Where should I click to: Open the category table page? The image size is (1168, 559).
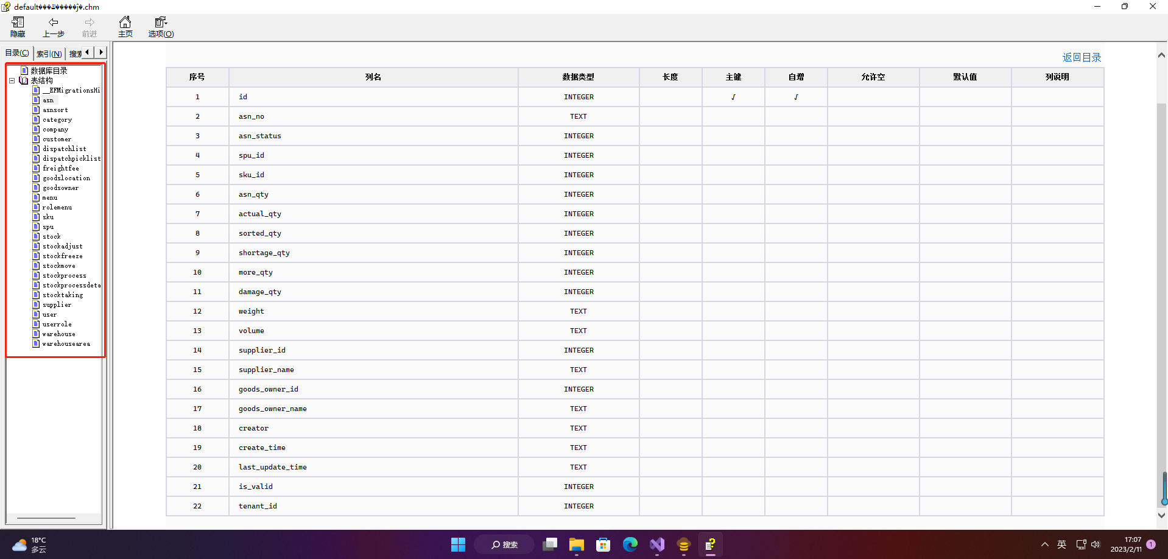[57, 119]
